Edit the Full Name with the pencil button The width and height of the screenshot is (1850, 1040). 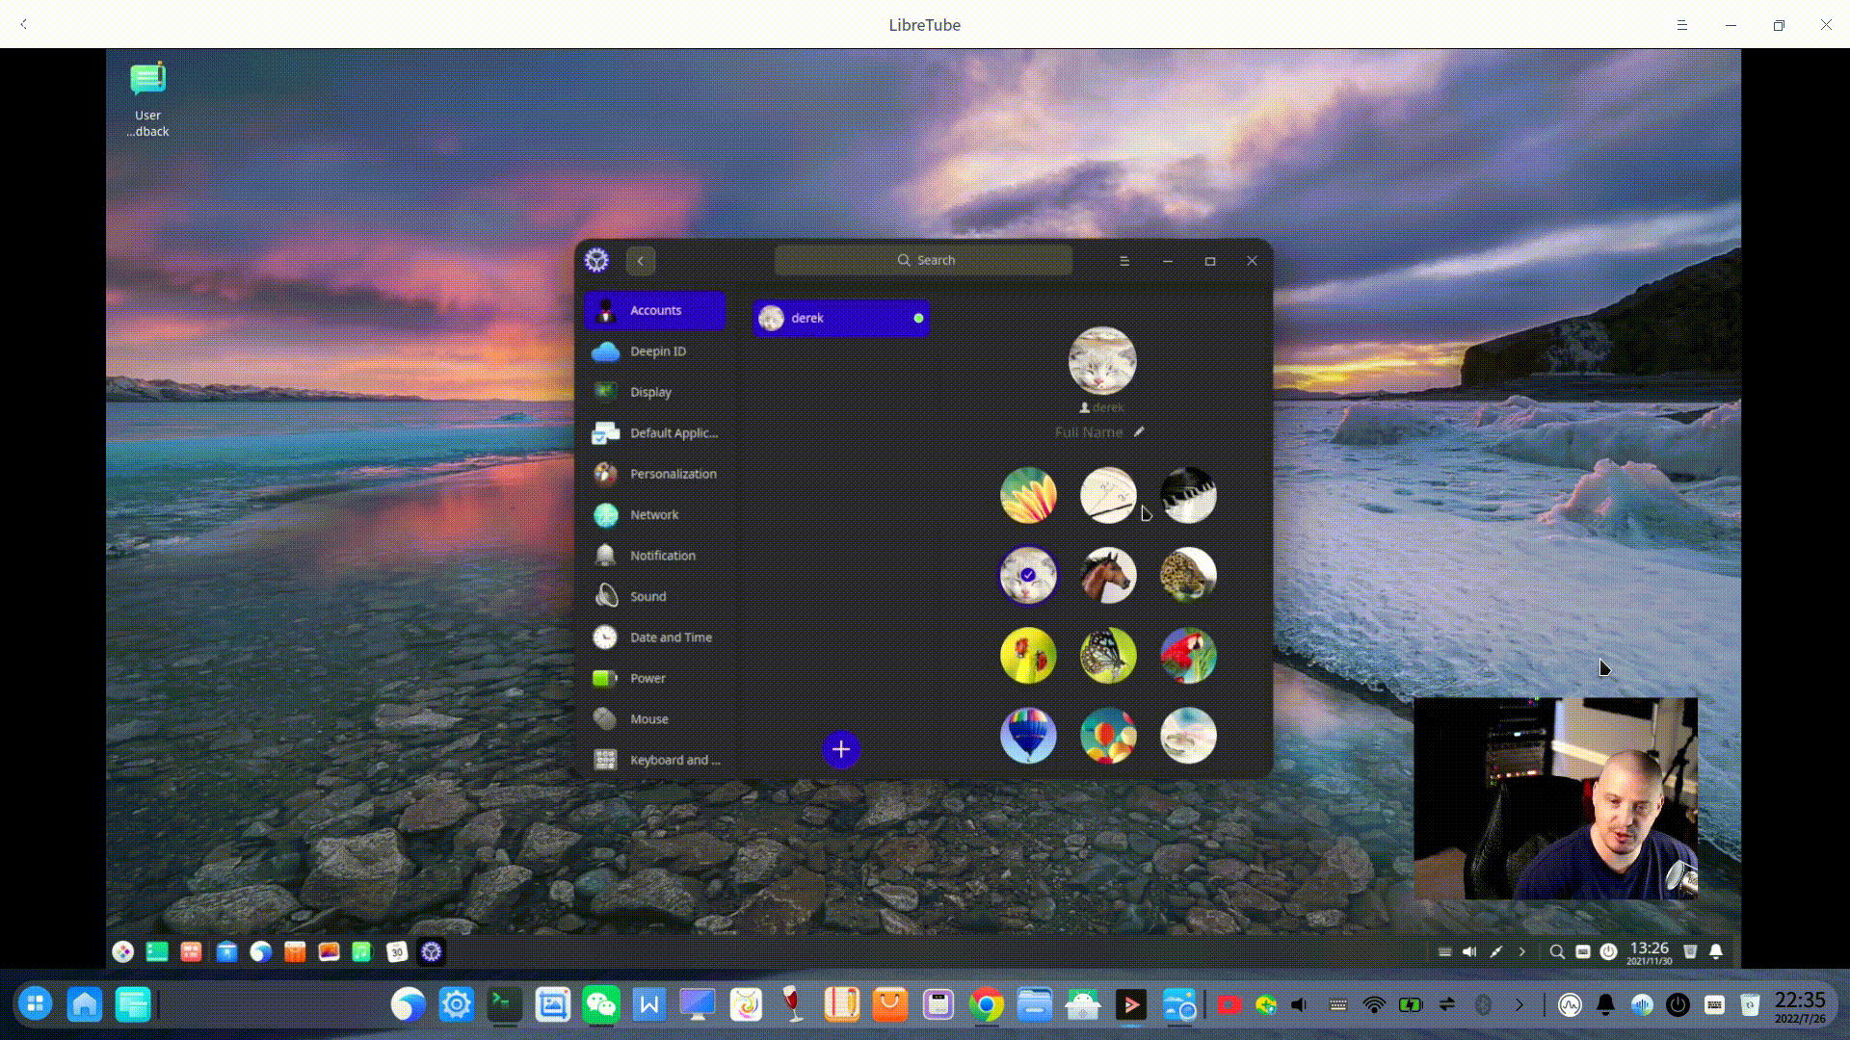click(x=1139, y=431)
